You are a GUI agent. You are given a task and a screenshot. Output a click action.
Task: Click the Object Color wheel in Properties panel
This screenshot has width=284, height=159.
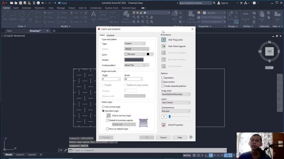199,13
